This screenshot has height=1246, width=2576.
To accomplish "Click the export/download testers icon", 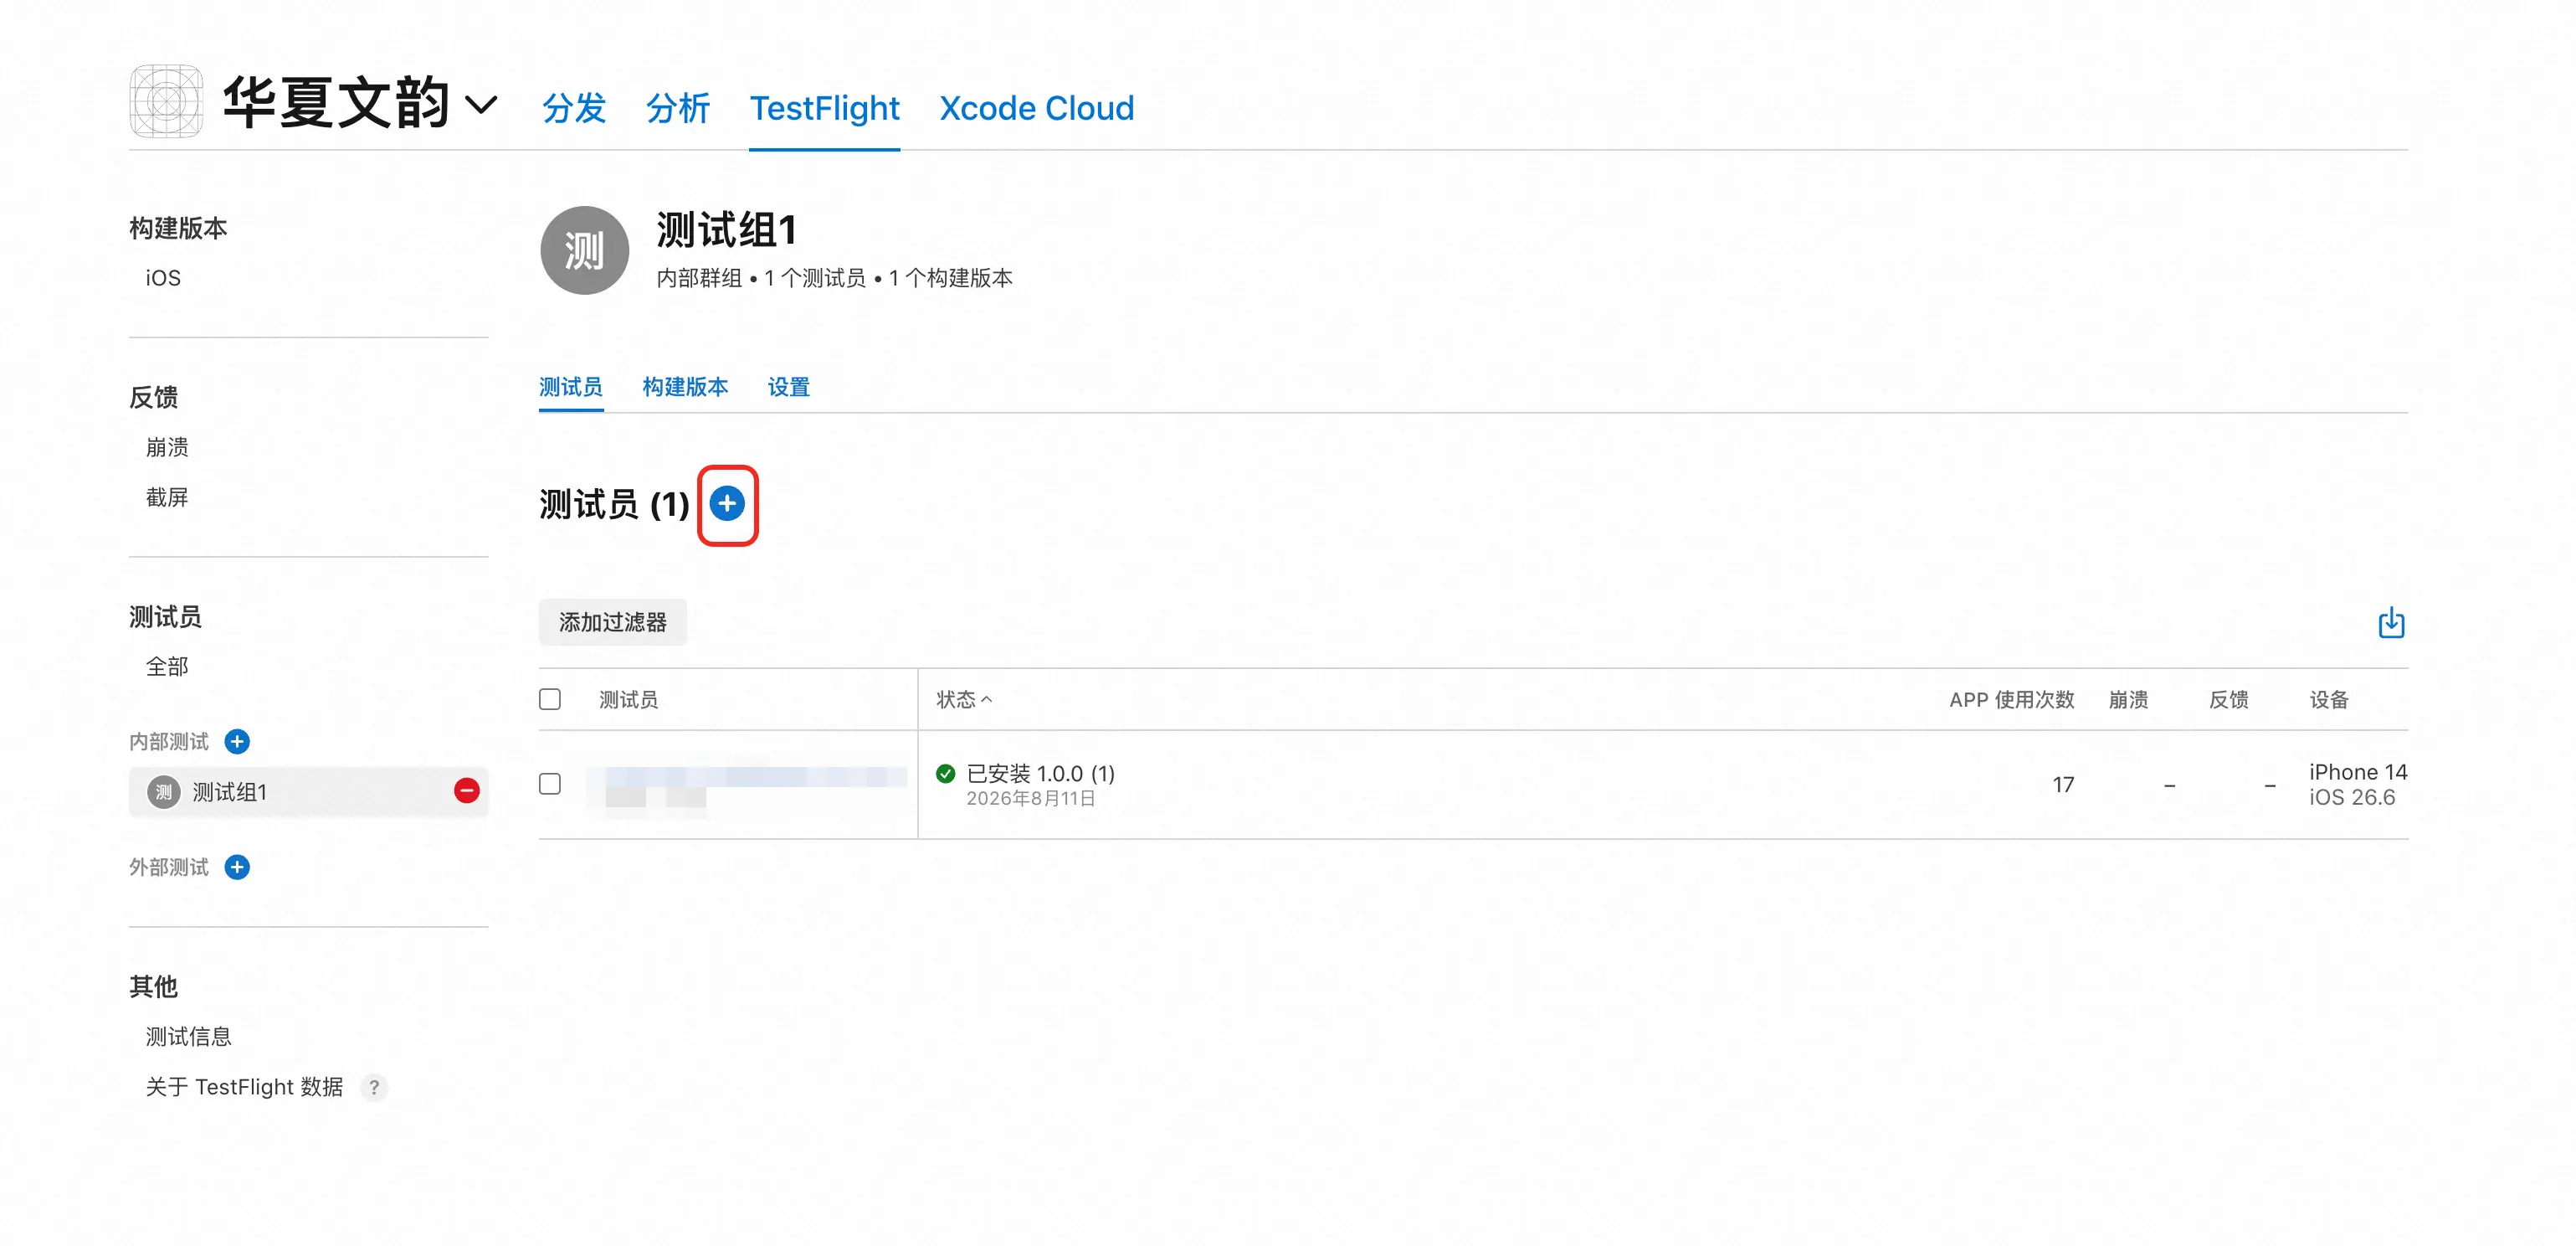I will tap(2390, 622).
